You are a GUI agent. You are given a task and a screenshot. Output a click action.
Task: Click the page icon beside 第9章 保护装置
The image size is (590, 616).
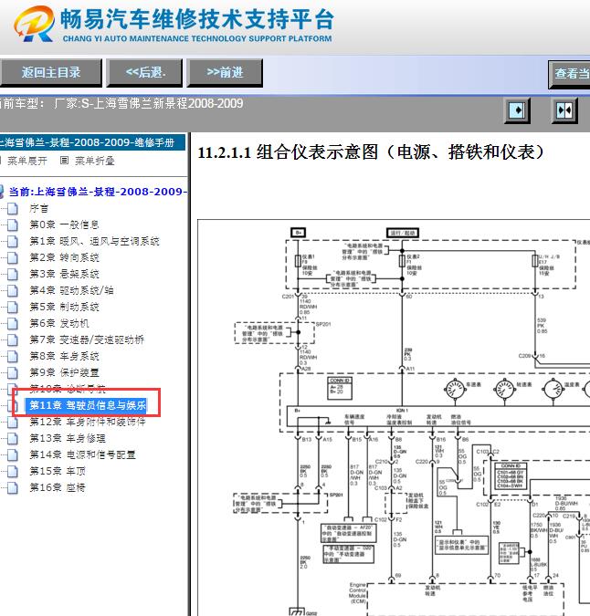(13, 372)
